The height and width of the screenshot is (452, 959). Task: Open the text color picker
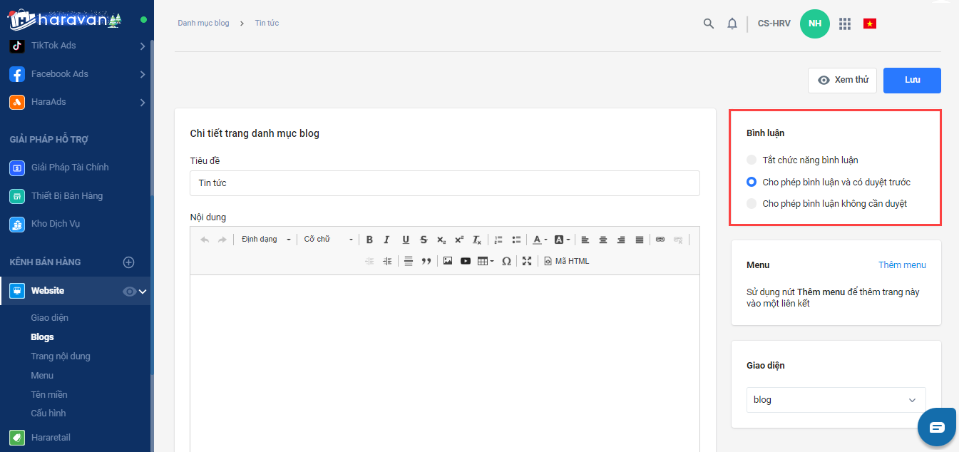point(540,240)
